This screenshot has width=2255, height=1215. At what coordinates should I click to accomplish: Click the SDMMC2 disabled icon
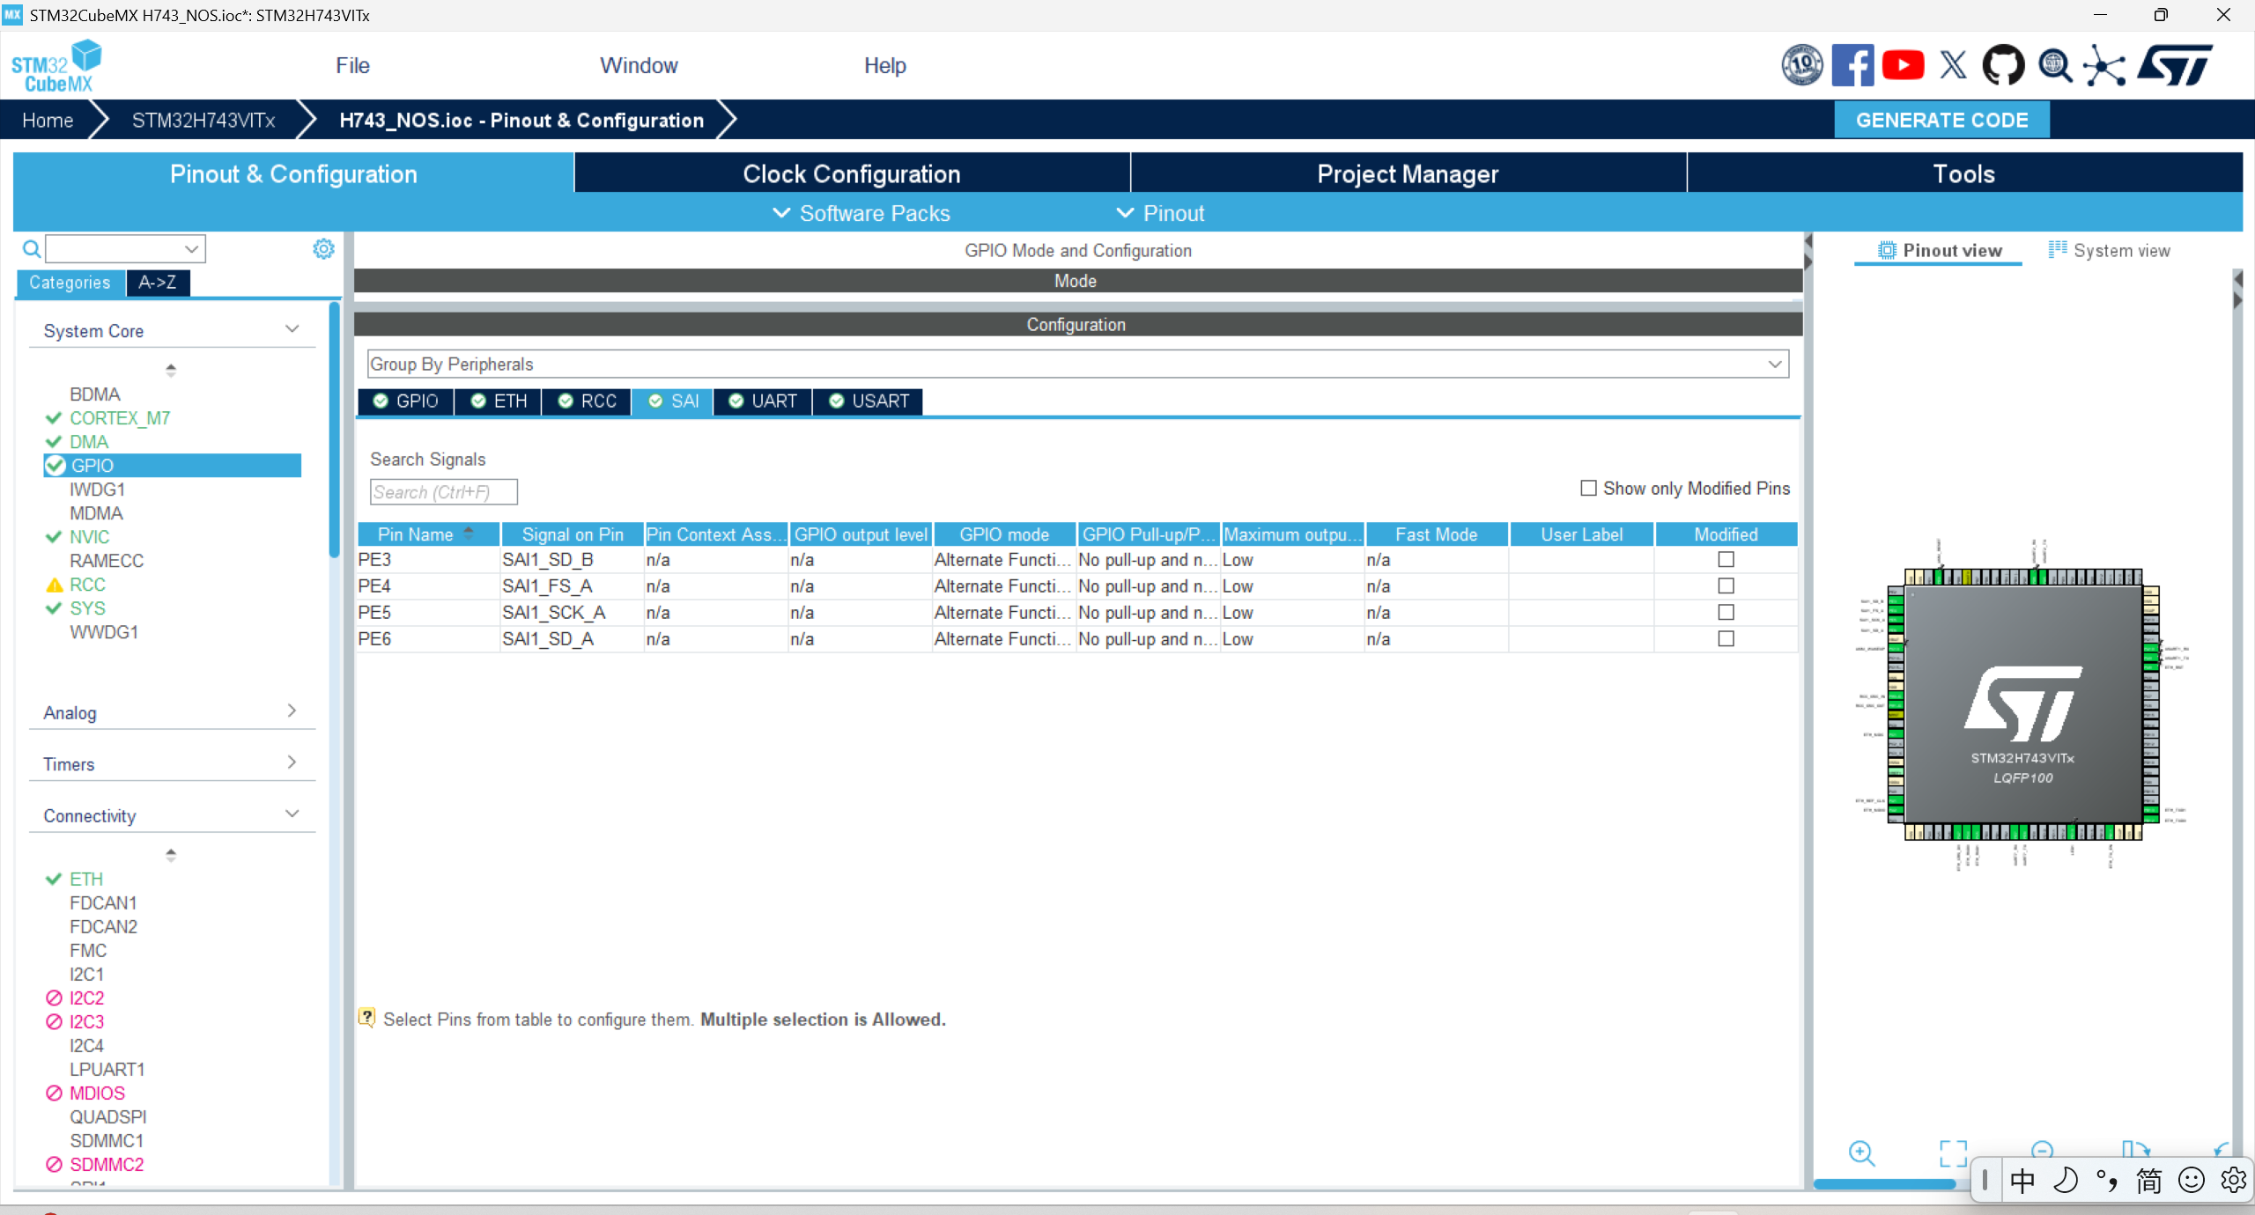(54, 1164)
